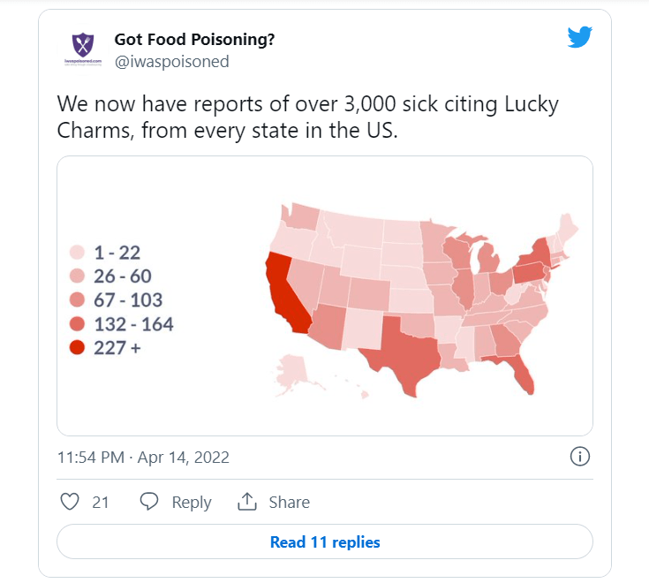This screenshot has height=583, width=649.
Task: Open the tweet info circle icon
Action: 580,457
